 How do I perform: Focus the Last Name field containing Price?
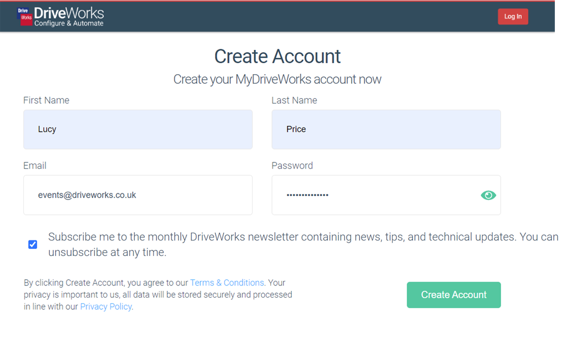(386, 129)
